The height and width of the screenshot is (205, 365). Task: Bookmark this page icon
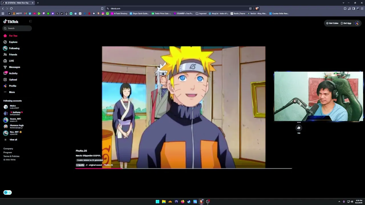tap(102, 9)
